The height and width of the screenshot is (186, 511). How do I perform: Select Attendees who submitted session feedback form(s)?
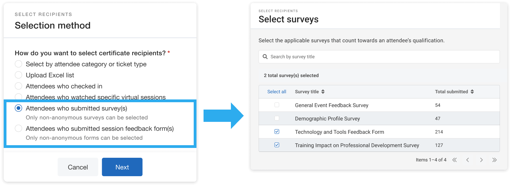(x=18, y=128)
